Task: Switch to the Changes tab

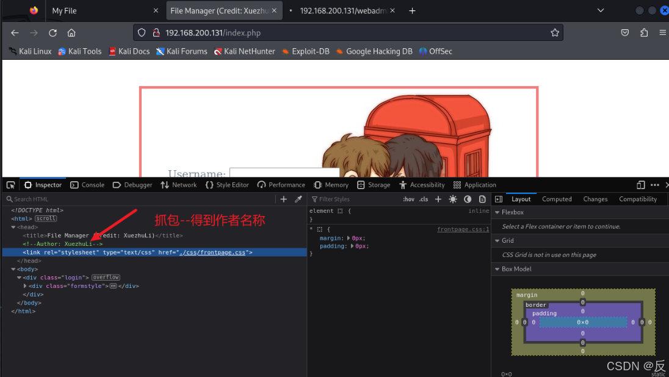Action: tap(595, 199)
